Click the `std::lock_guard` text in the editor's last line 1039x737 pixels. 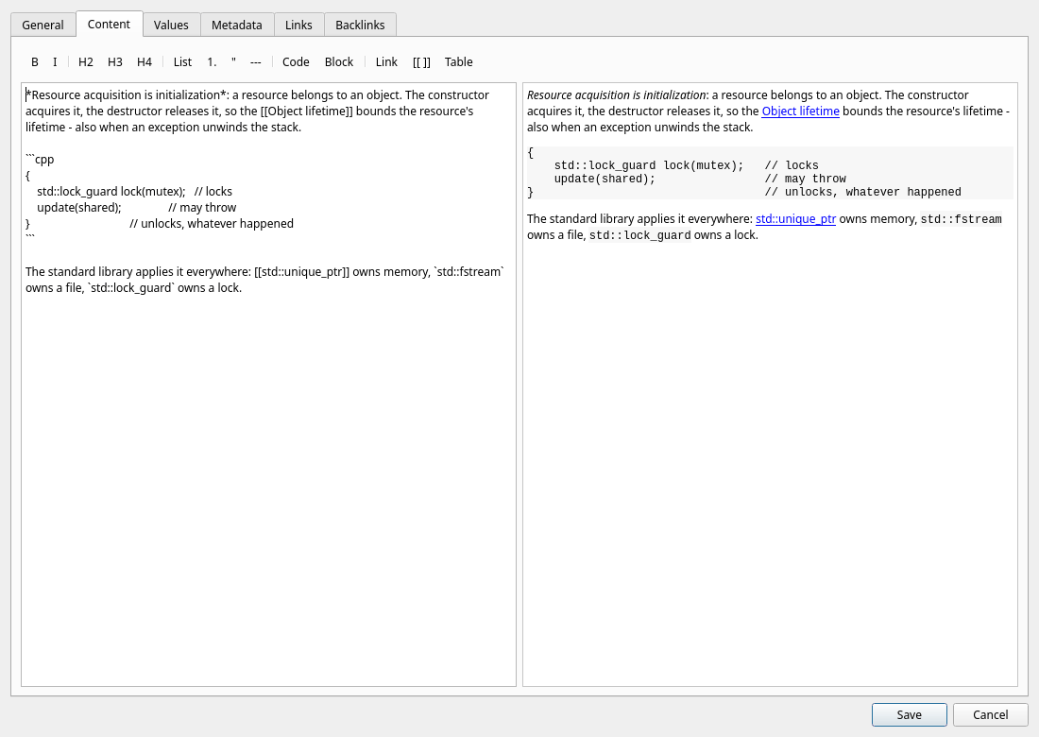pos(131,288)
